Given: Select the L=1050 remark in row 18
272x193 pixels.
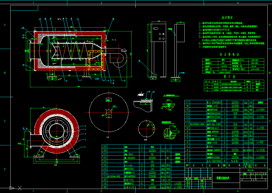Looking at the screenshot, I should tap(177, 187).
